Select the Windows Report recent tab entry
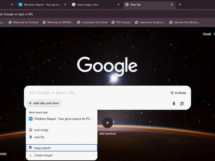Screen dimensions: 215x161 click(62, 119)
